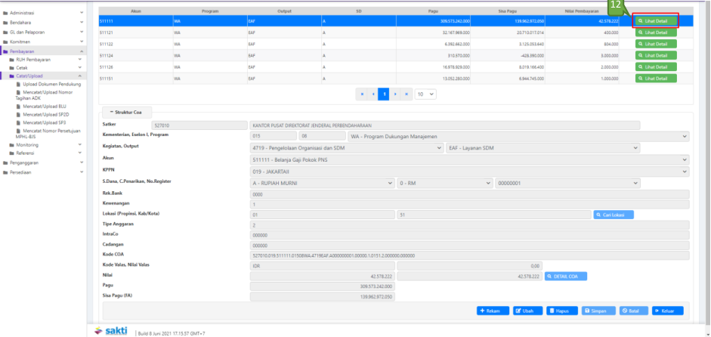Open Lihat Detail for row 511151

coord(654,78)
